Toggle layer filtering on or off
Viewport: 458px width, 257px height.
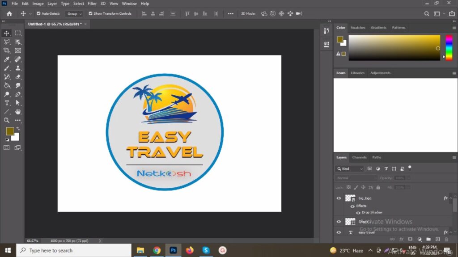pos(410,168)
